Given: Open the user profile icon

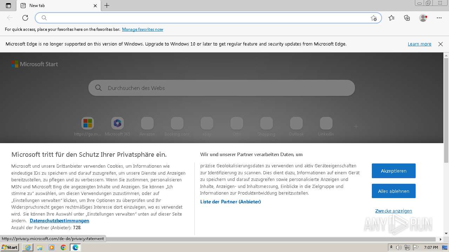Looking at the screenshot, I should (423, 18).
